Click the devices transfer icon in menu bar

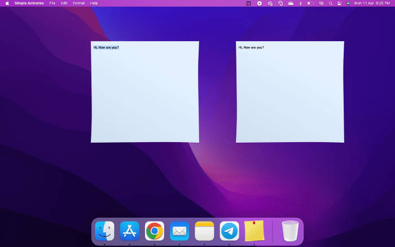click(x=270, y=3)
